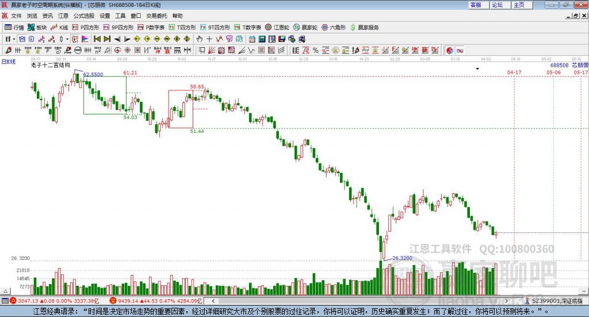
Task: Switch to K线 candlestick chart
Action: tap(59, 28)
